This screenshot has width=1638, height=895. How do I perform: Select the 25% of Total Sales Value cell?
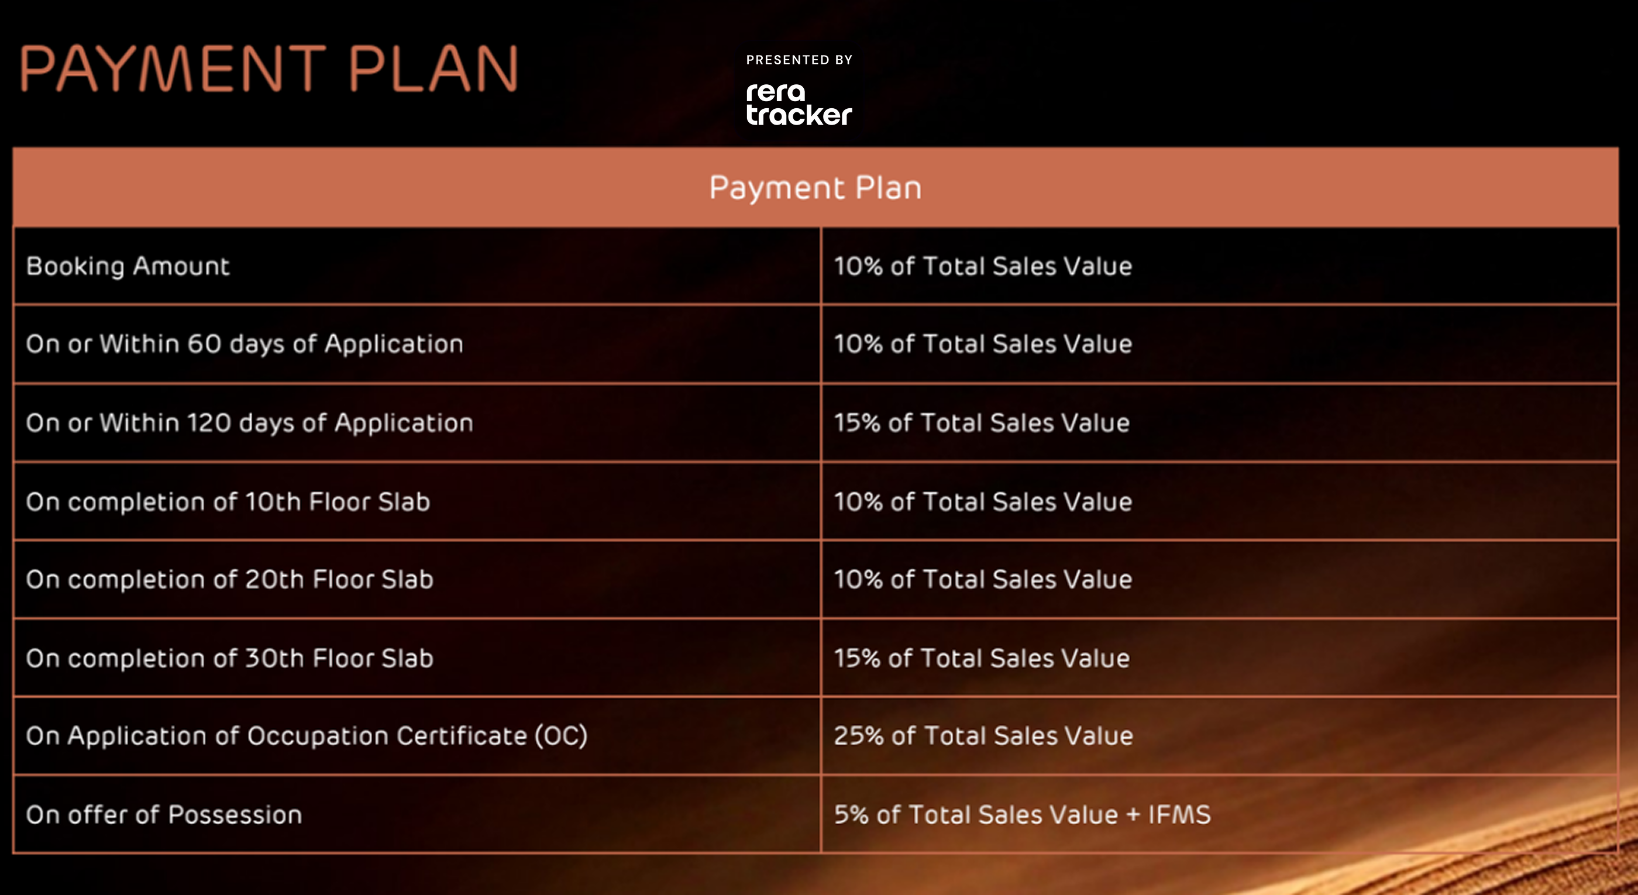(983, 735)
